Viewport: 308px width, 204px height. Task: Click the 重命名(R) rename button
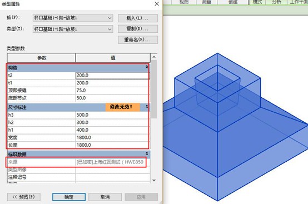coord(138,39)
